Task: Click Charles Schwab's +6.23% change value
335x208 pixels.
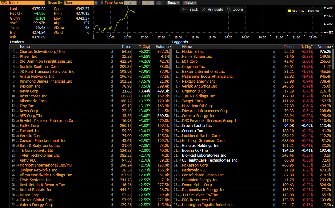Action: (x=144, y=52)
